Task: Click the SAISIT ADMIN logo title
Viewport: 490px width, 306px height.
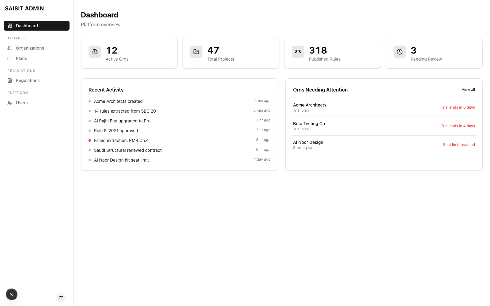Action: pyautogui.click(x=24, y=9)
